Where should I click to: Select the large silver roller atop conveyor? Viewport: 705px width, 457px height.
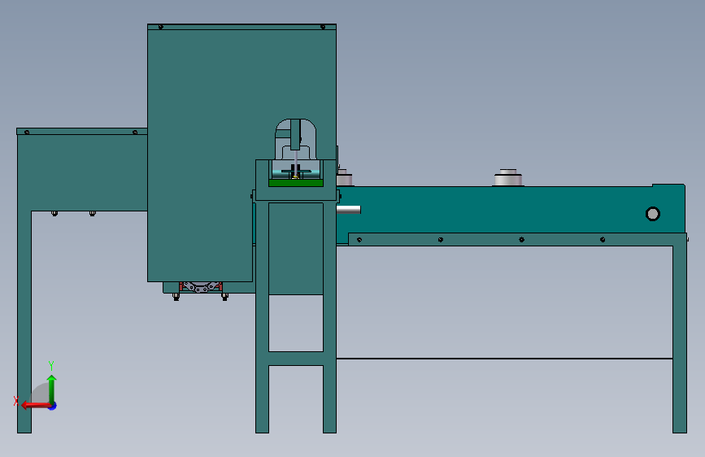point(508,177)
